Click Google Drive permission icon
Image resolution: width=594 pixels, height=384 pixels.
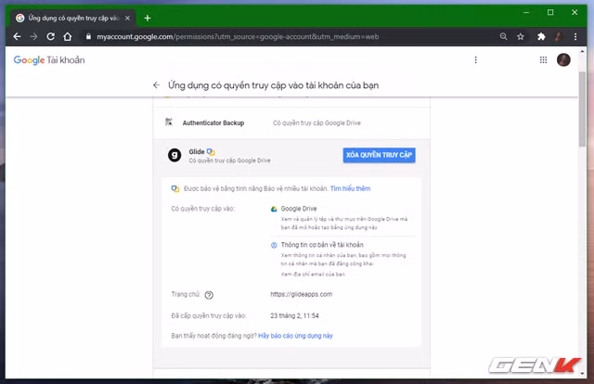pos(274,209)
